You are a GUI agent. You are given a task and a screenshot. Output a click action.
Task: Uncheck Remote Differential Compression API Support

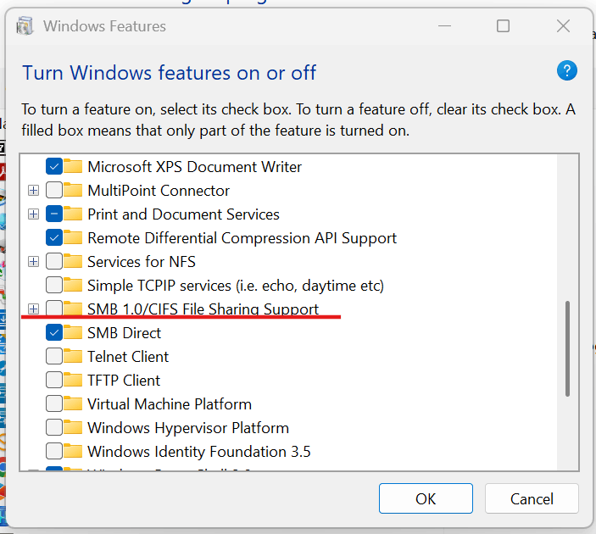[54, 237]
